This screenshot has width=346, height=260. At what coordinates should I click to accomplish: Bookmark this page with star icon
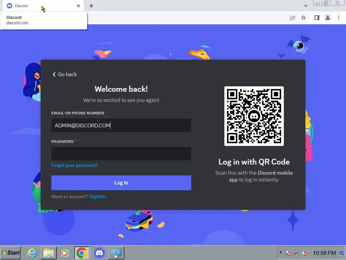tap(303, 18)
